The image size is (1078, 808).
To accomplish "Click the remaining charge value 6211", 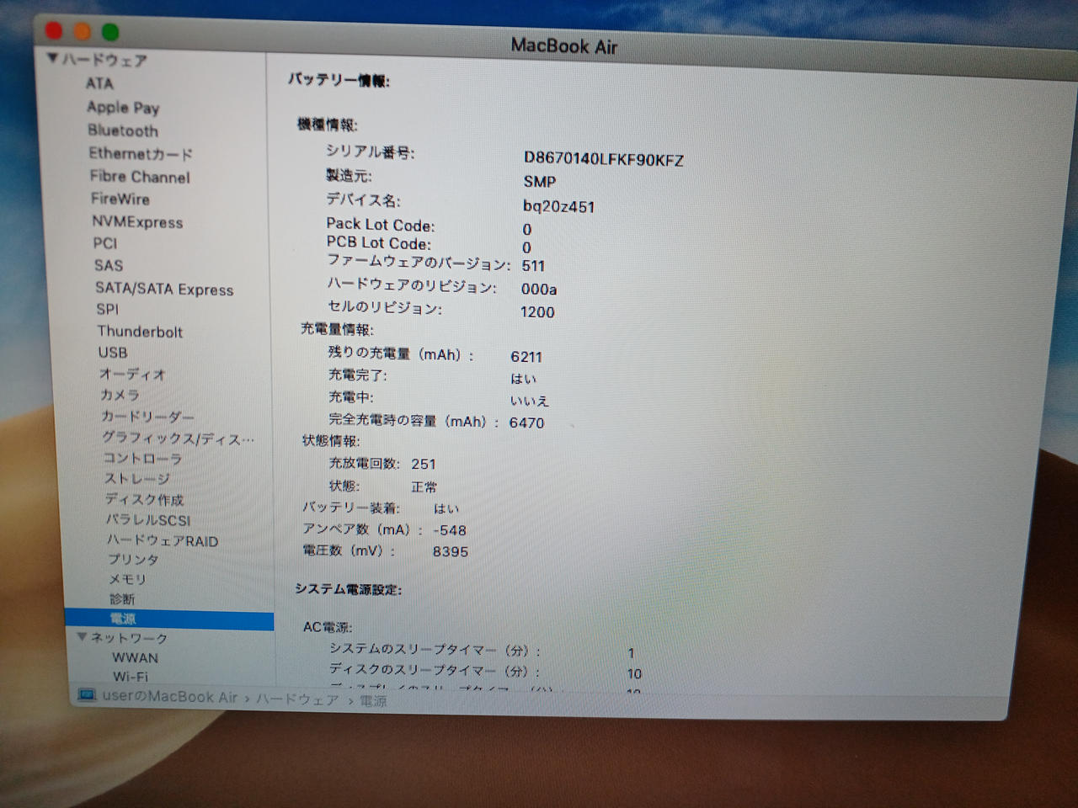I will pyautogui.click(x=526, y=357).
